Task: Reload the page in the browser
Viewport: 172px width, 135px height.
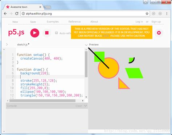Action: [x=17, y=13]
